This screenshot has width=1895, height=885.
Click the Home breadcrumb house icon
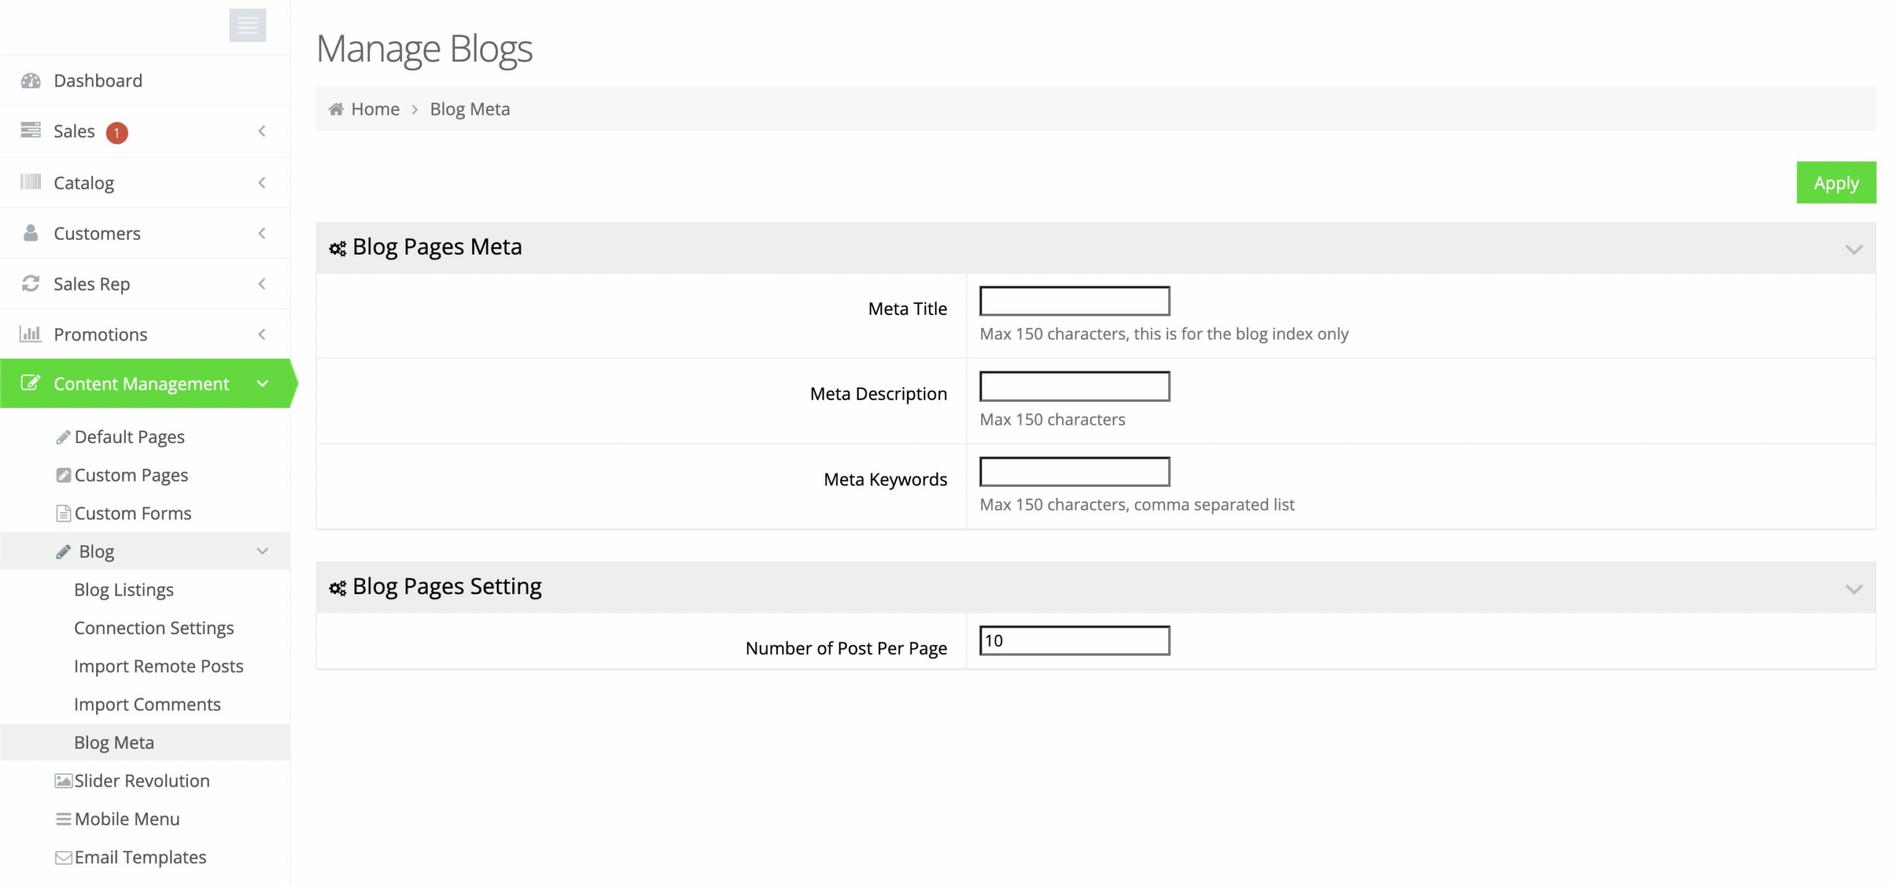pos(336,110)
